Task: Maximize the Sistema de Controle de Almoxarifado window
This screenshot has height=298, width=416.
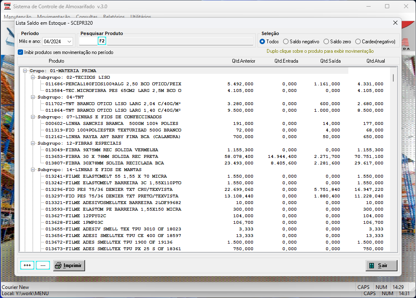Action: tap(387, 6)
